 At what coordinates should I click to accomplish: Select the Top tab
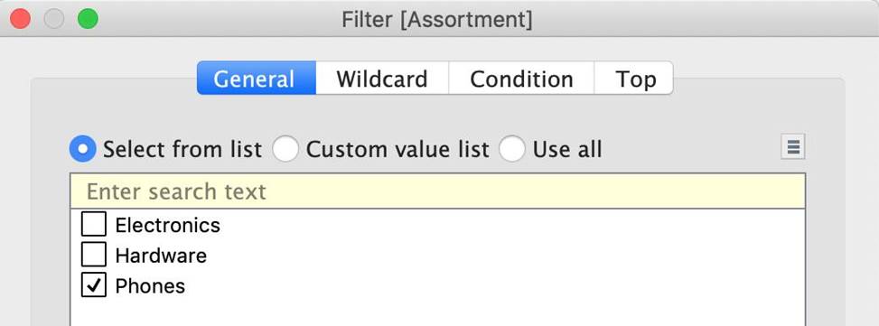click(x=633, y=79)
